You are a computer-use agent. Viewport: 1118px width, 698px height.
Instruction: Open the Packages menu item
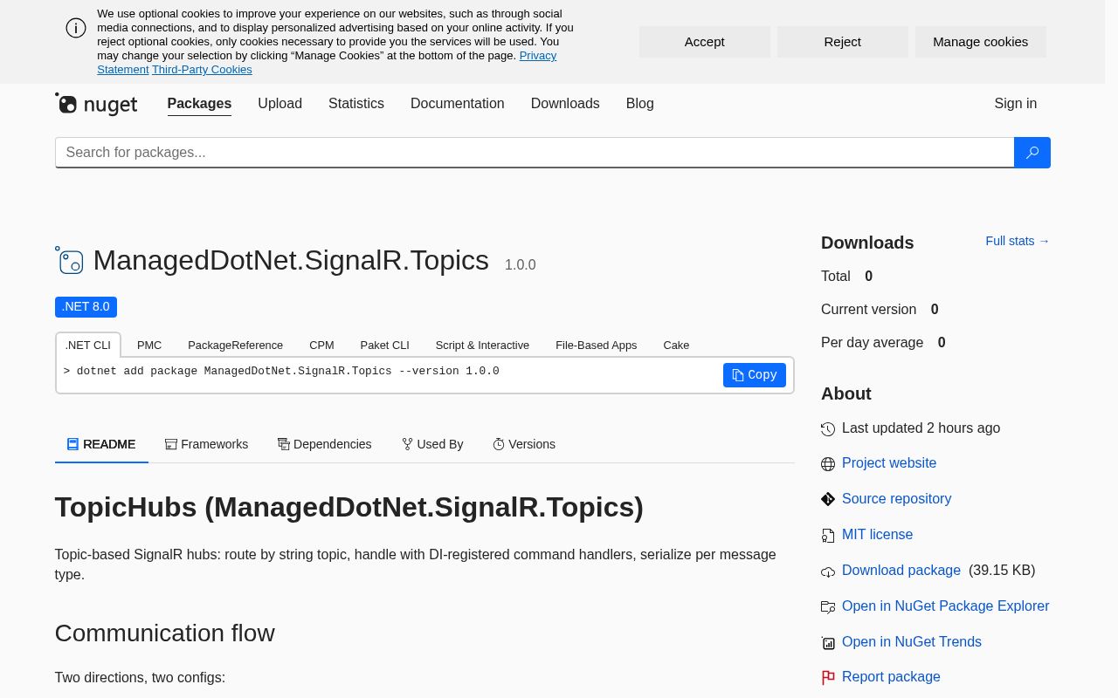pos(199,104)
